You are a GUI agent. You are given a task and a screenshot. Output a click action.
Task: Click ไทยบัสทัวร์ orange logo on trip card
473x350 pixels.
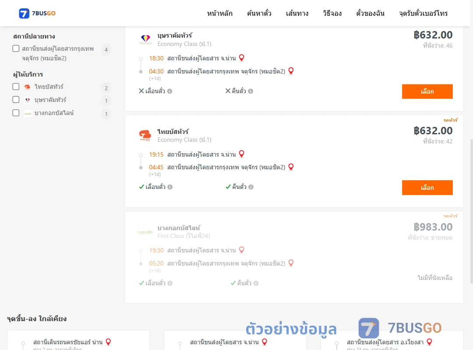[x=145, y=135]
